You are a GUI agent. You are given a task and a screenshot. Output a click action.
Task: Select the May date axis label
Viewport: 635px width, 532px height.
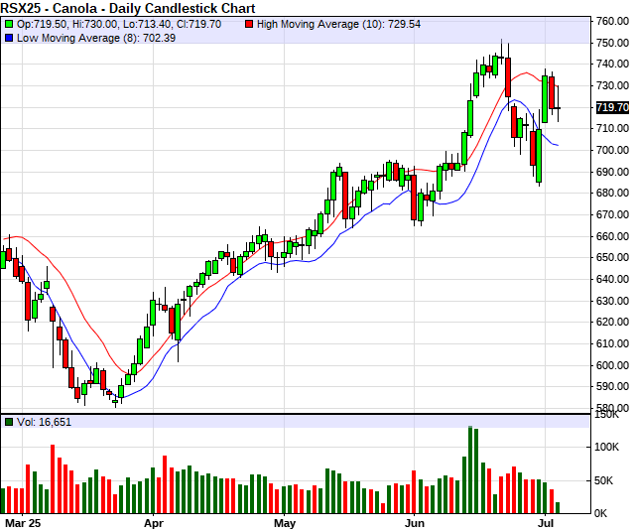click(286, 521)
